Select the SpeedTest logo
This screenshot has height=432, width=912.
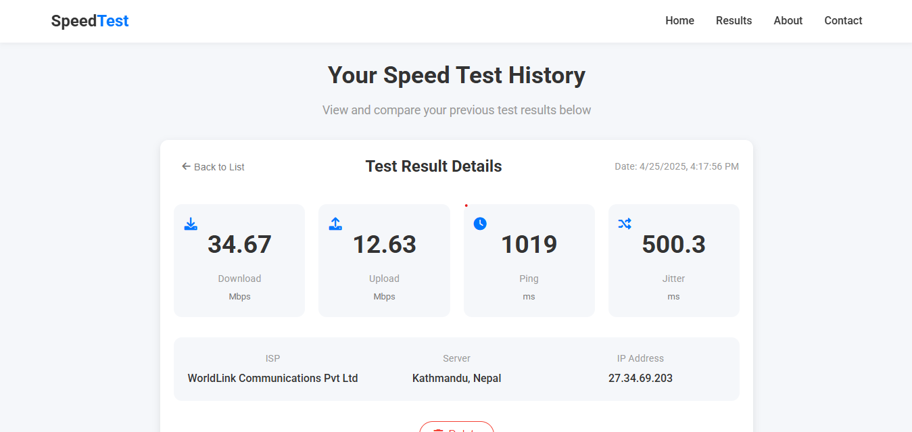[x=89, y=20]
